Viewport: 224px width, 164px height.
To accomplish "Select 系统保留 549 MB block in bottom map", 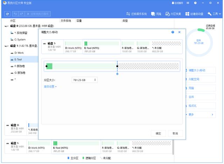I will (33, 129).
